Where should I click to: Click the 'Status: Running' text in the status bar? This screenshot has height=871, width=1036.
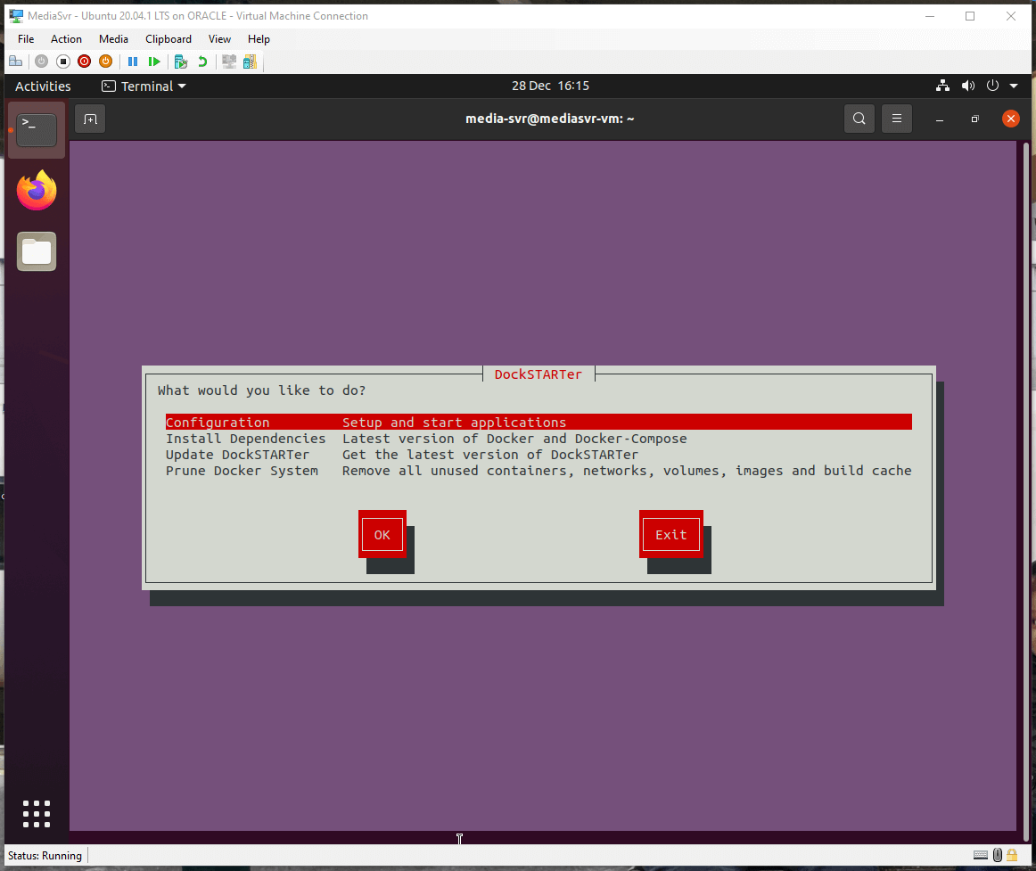click(x=45, y=856)
